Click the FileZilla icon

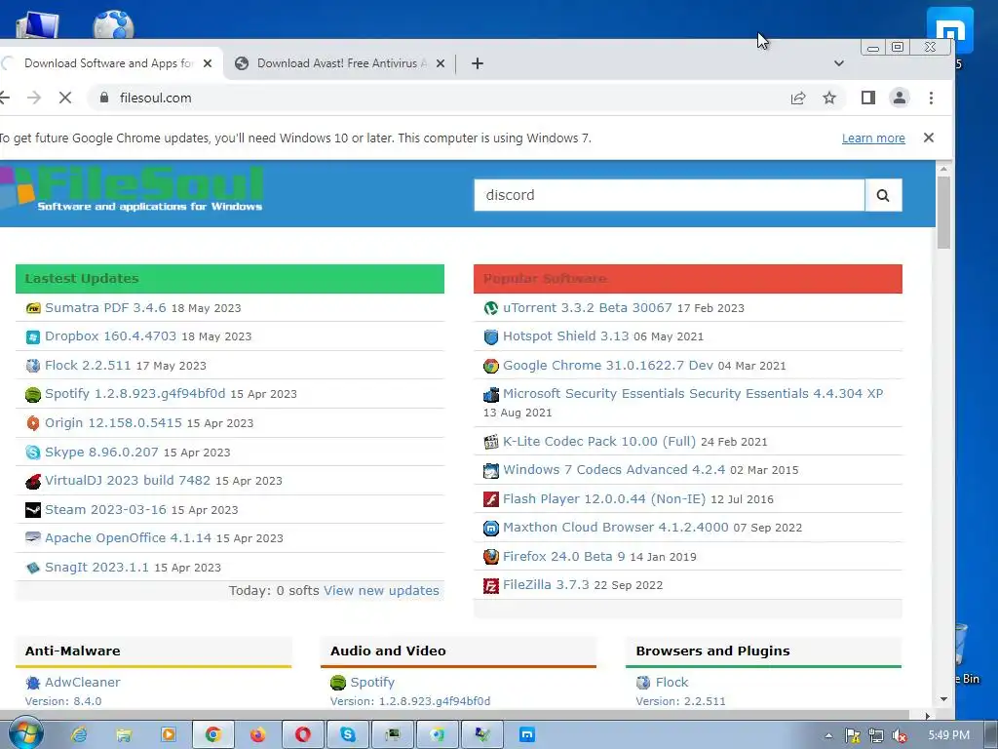point(491,585)
